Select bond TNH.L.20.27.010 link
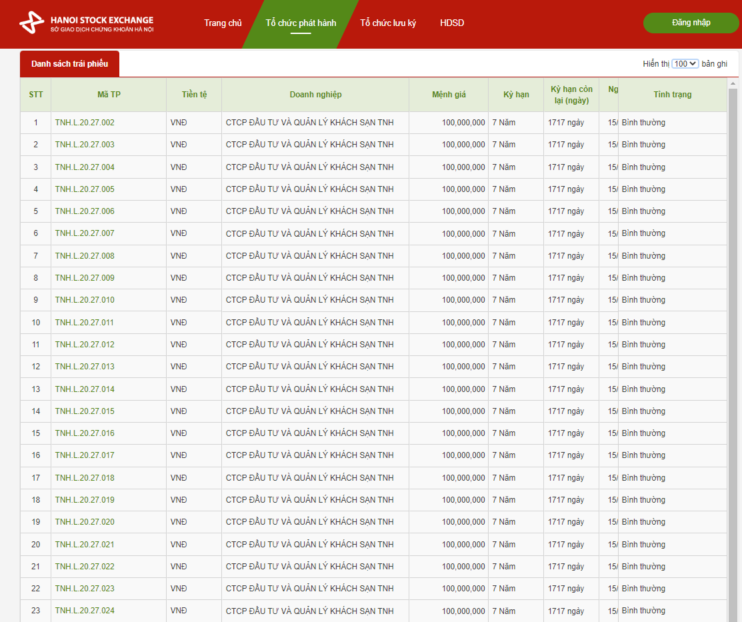Image resolution: width=742 pixels, height=622 pixels. tap(85, 300)
